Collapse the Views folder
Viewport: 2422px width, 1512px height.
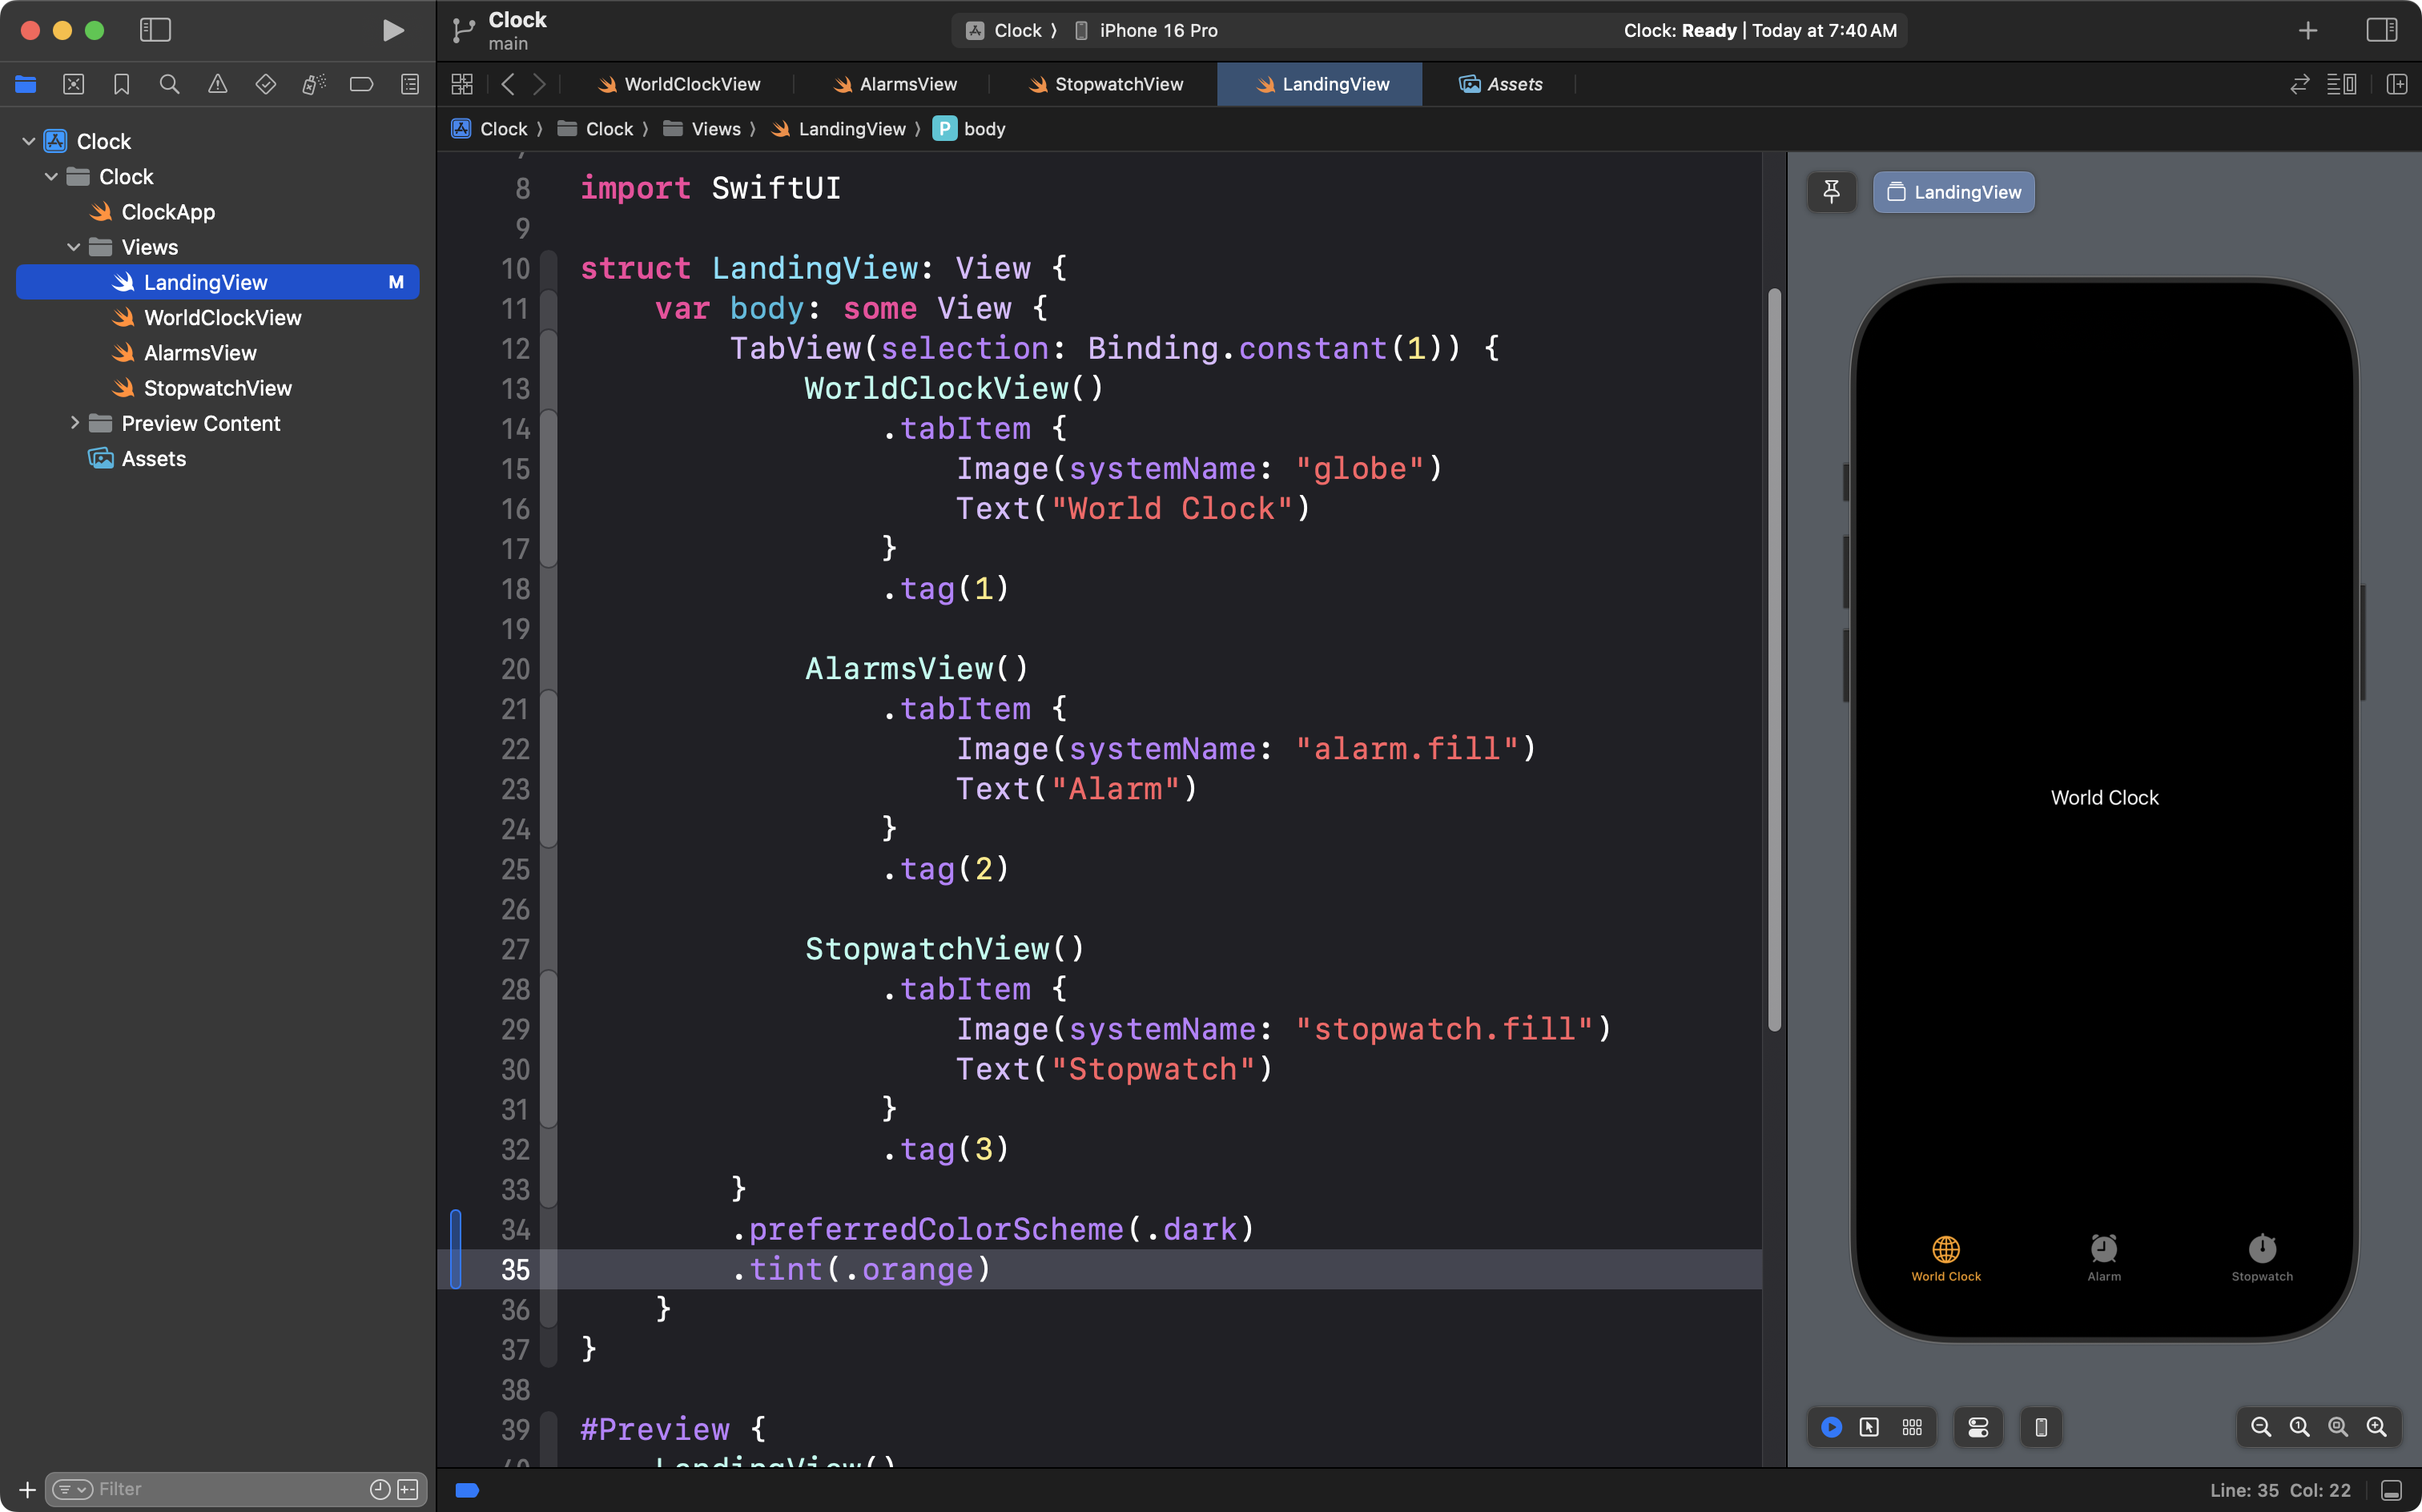click(74, 247)
